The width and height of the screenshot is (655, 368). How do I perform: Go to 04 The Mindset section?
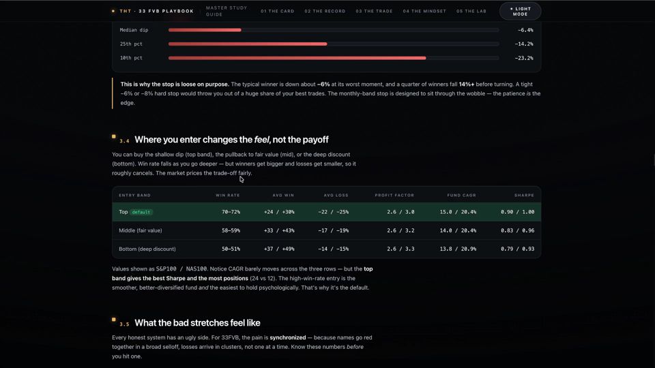(x=424, y=12)
